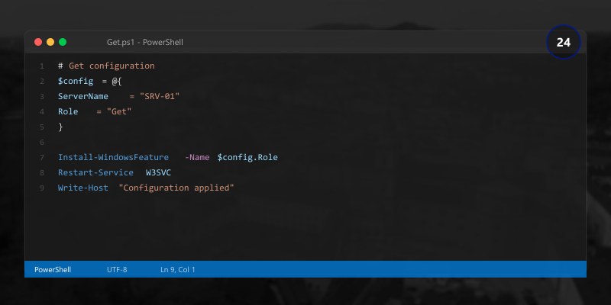
Task: Select PowerShell language mode in status bar
Action: coord(53,270)
